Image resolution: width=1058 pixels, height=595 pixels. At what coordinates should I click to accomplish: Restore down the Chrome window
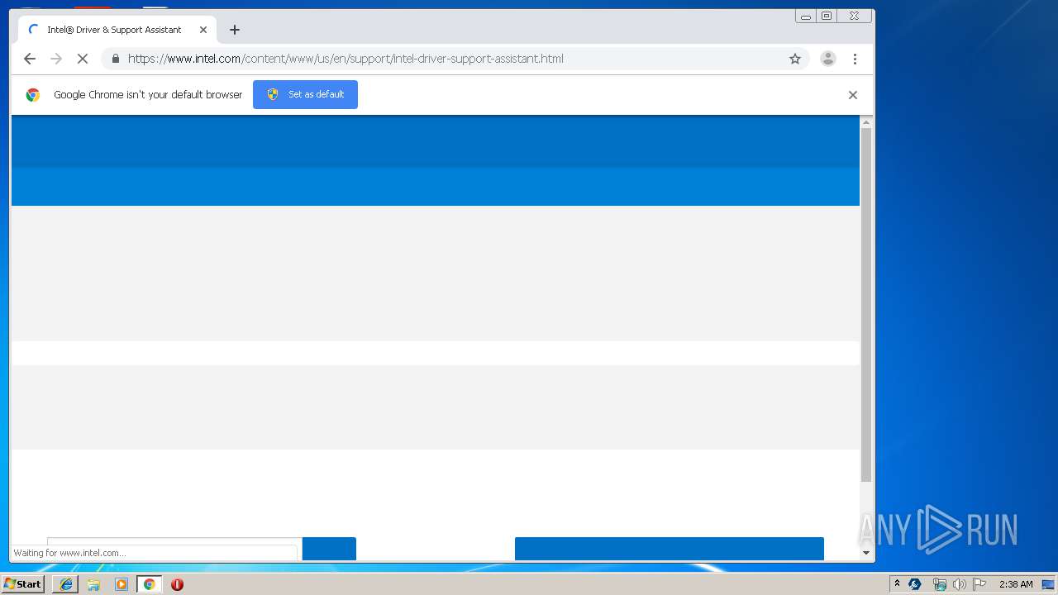(827, 16)
